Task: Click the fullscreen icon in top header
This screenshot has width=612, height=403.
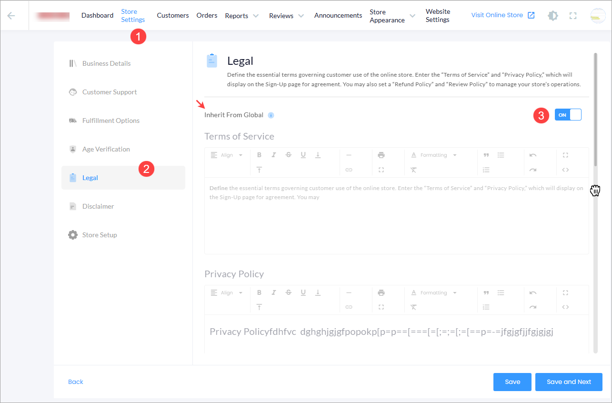Action: 573,16
